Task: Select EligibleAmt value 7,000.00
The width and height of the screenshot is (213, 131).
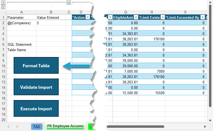Action: [125, 71]
